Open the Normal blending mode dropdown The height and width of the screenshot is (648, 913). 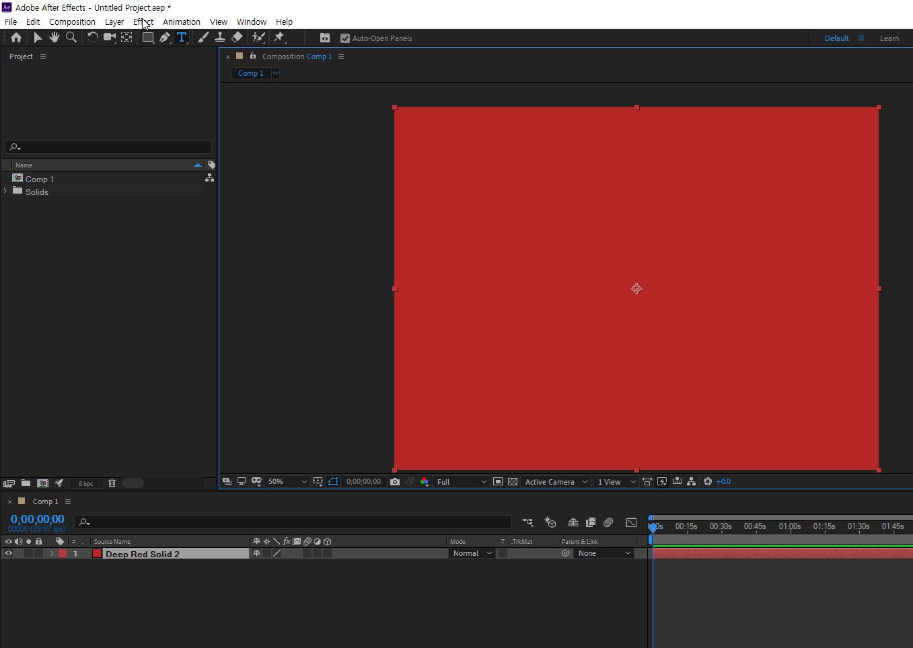point(472,553)
